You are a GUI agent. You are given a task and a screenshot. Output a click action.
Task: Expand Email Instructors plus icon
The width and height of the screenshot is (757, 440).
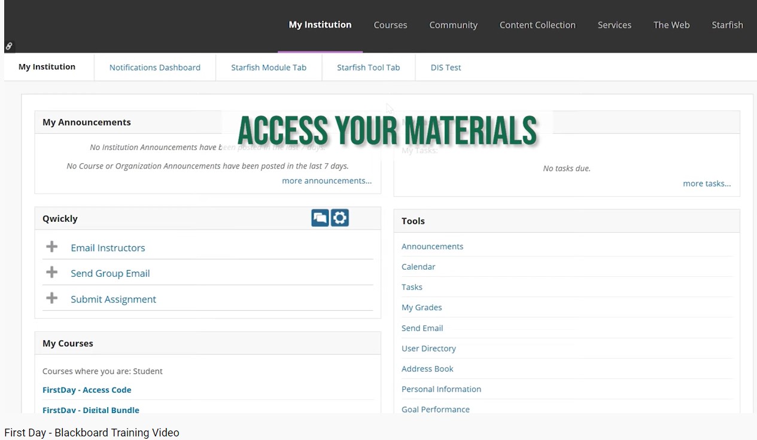pos(52,247)
